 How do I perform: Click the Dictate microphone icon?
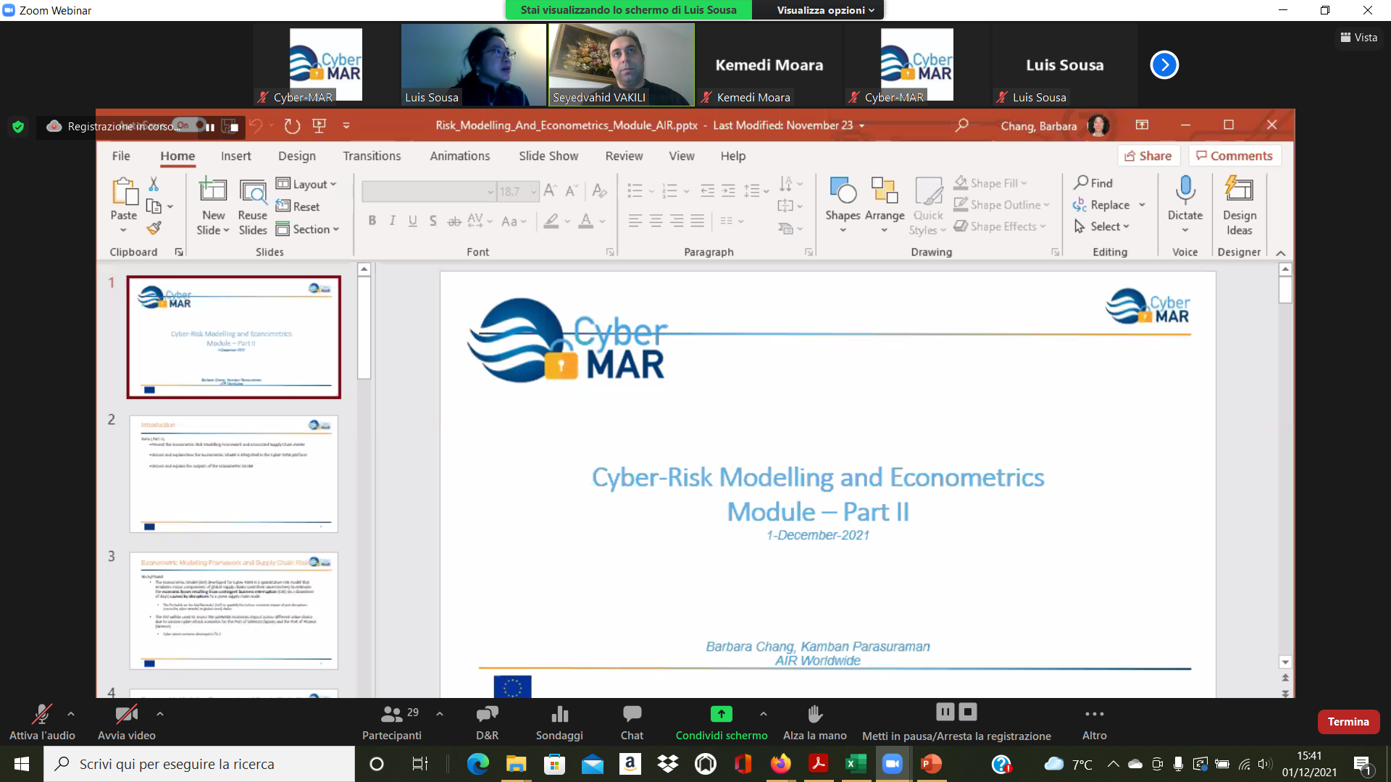click(x=1185, y=190)
